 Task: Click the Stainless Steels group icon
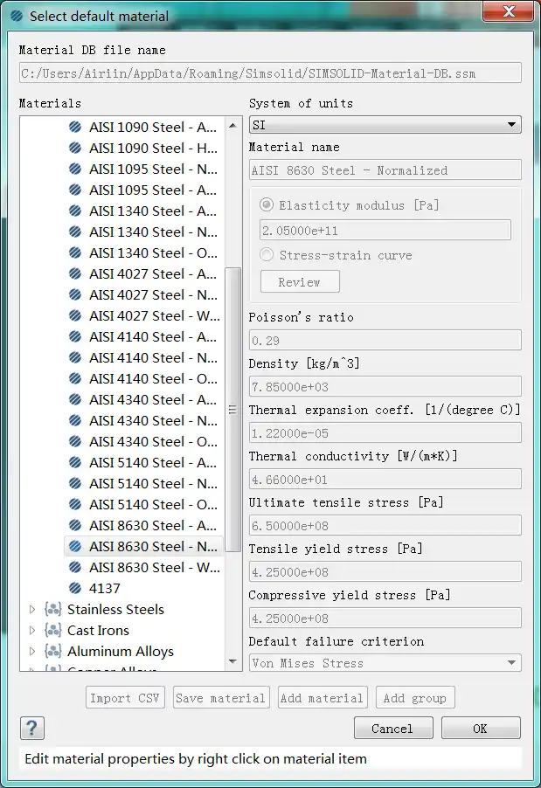[52, 609]
